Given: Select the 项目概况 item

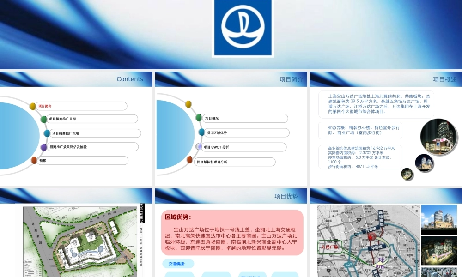Looking at the screenshot, I should (245, 118).
